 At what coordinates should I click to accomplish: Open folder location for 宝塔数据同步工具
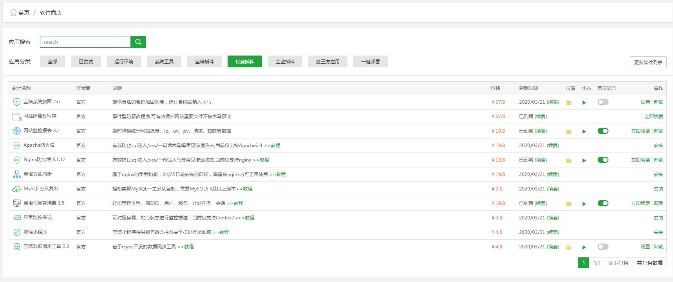coord(569,247)
